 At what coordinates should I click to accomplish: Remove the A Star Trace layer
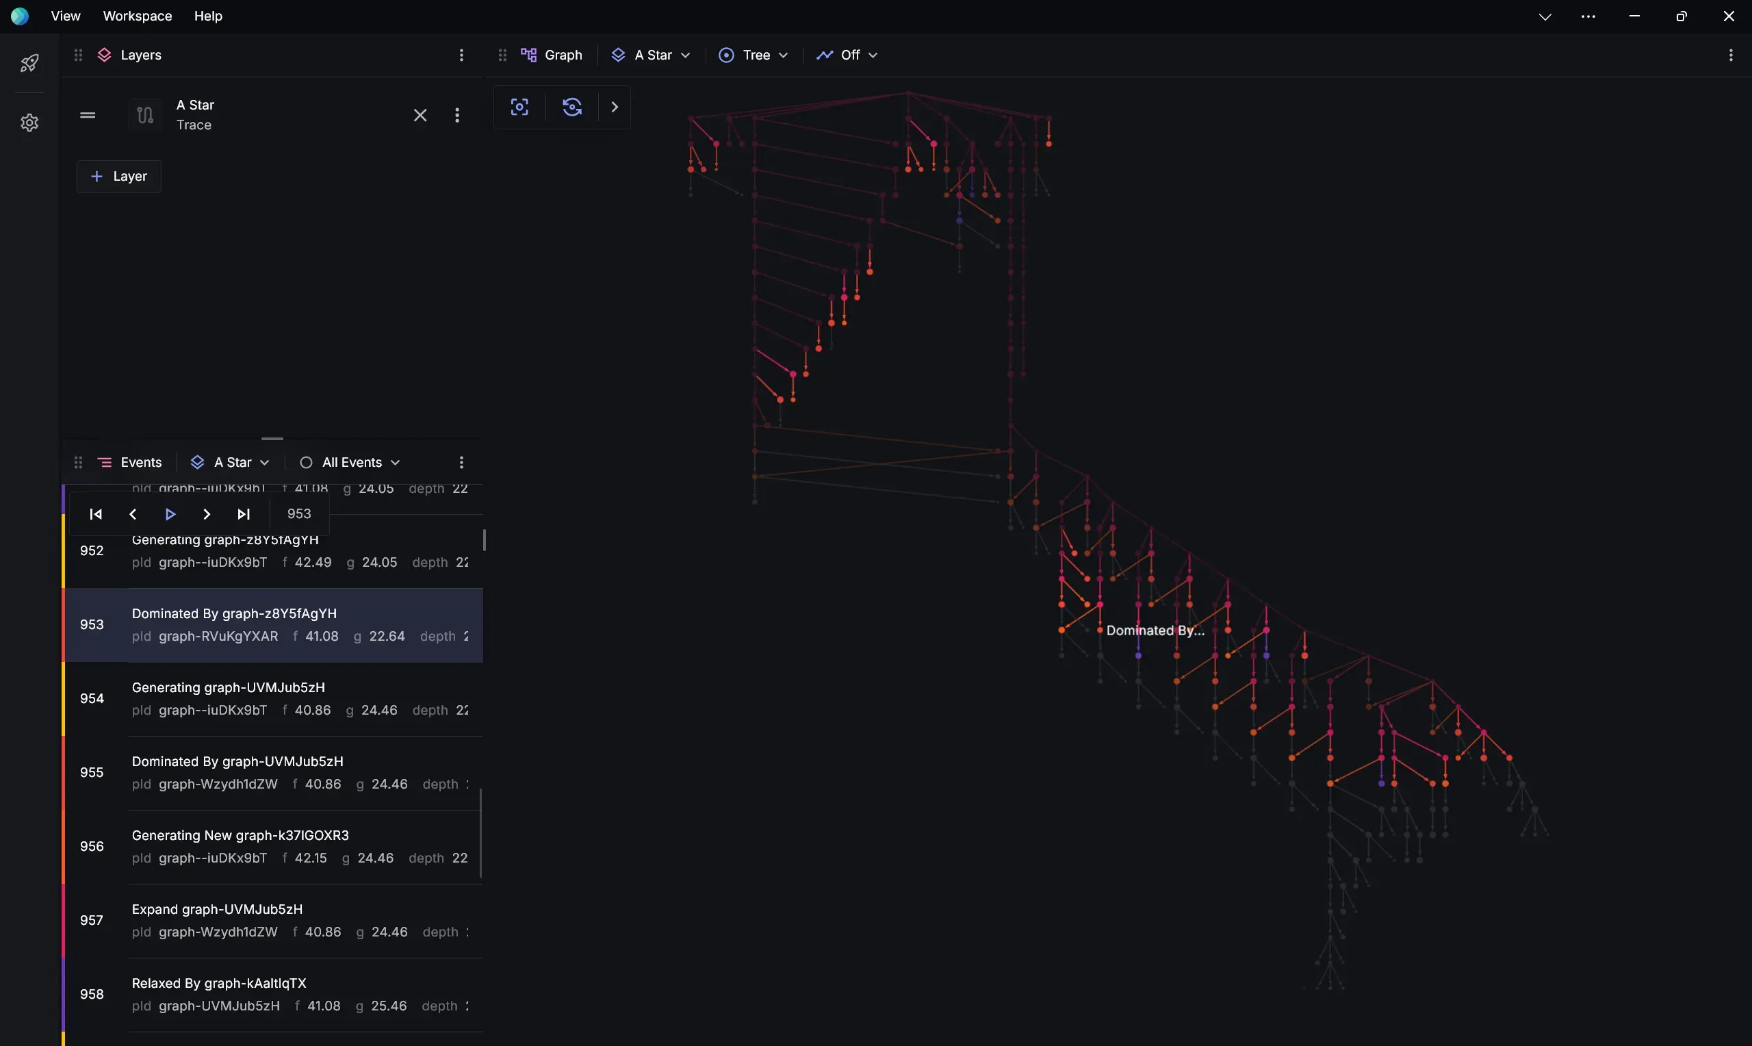point(420,115)
